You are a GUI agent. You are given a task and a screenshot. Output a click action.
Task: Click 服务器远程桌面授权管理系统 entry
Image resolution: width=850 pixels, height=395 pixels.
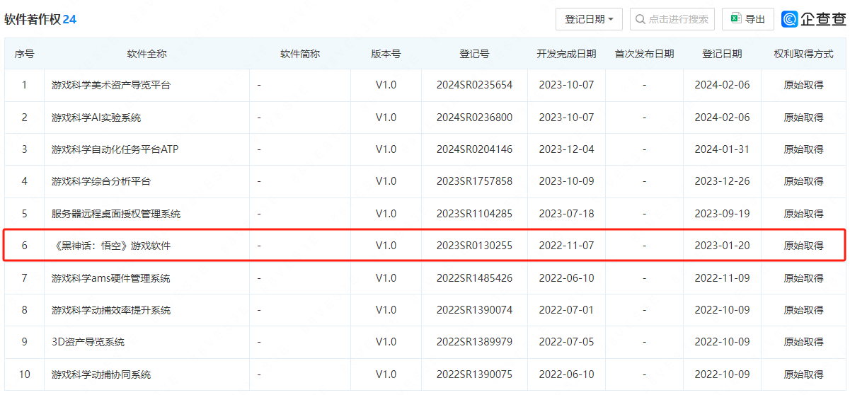[116, 214]
